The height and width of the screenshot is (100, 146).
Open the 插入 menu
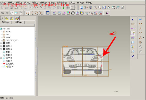pyautogui.click(x=27, y=3)
